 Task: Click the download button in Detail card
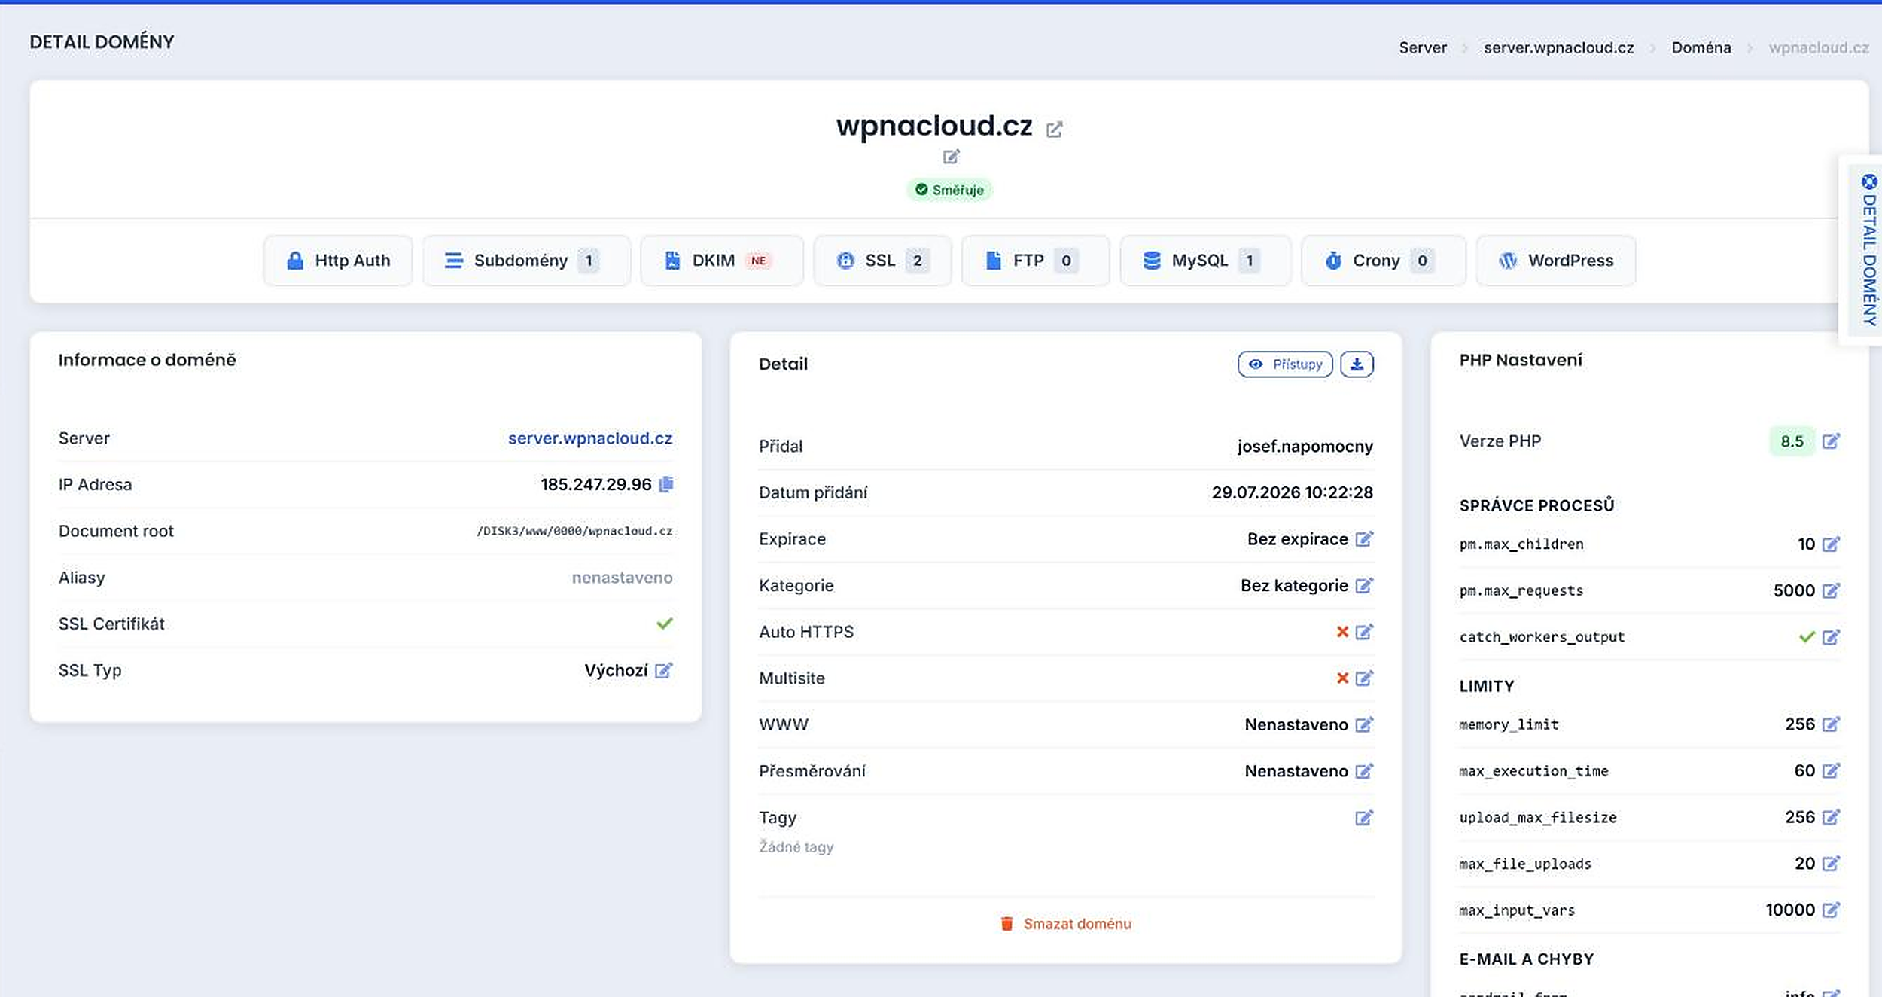(1357, 364)
